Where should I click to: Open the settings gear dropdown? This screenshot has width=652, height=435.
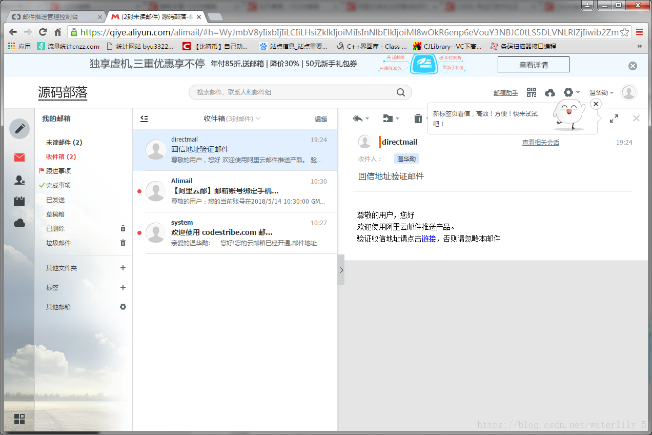tap(571, 92)
